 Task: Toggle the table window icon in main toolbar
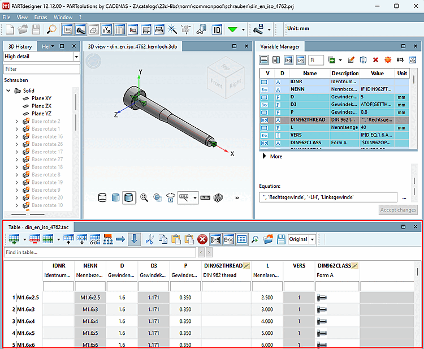click(120, 29)
